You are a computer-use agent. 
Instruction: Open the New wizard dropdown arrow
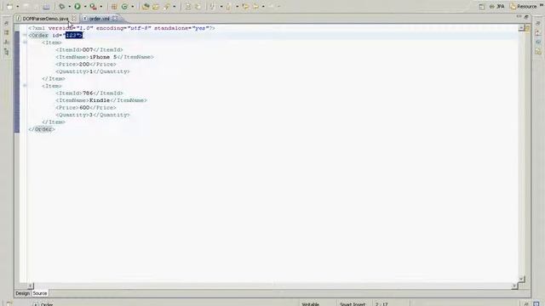(x=17, y=7)
